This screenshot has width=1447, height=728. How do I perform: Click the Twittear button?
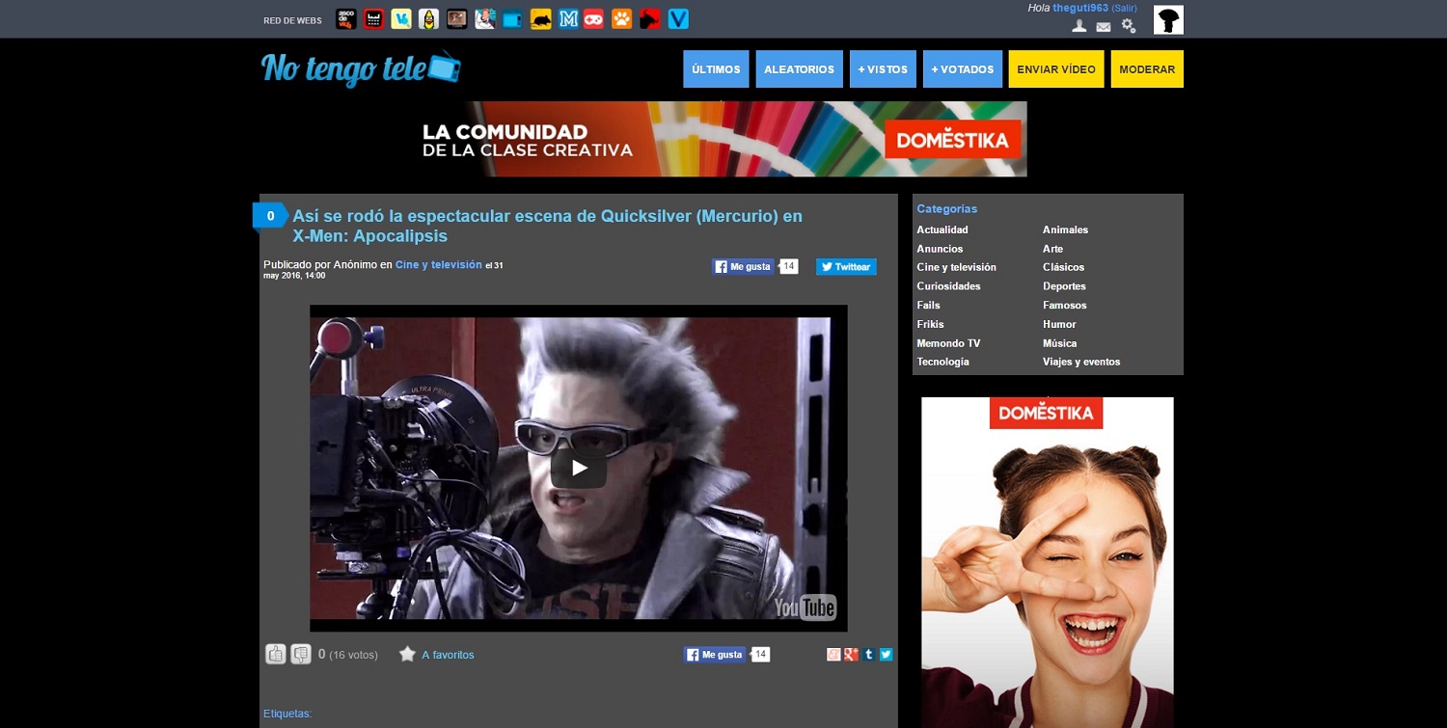pyautogui.click(x=846, y=267)
